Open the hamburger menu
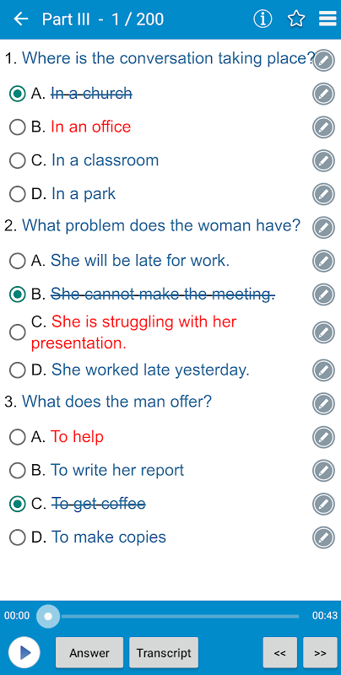 click(327, 19)
